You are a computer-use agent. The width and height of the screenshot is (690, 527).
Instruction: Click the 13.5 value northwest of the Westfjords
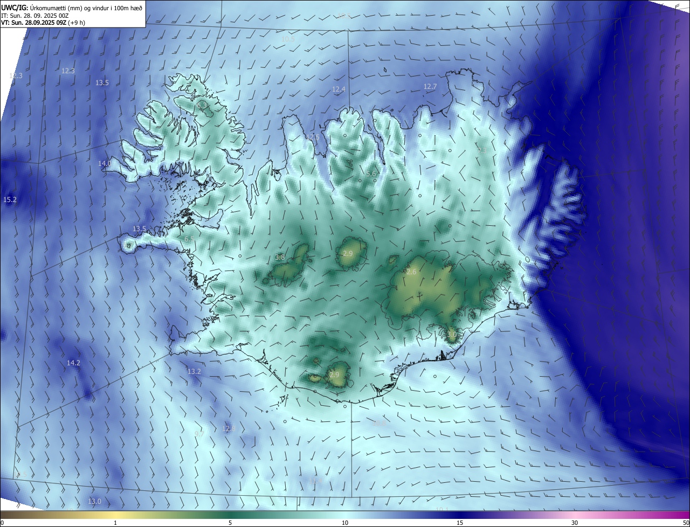coord(102,82)
